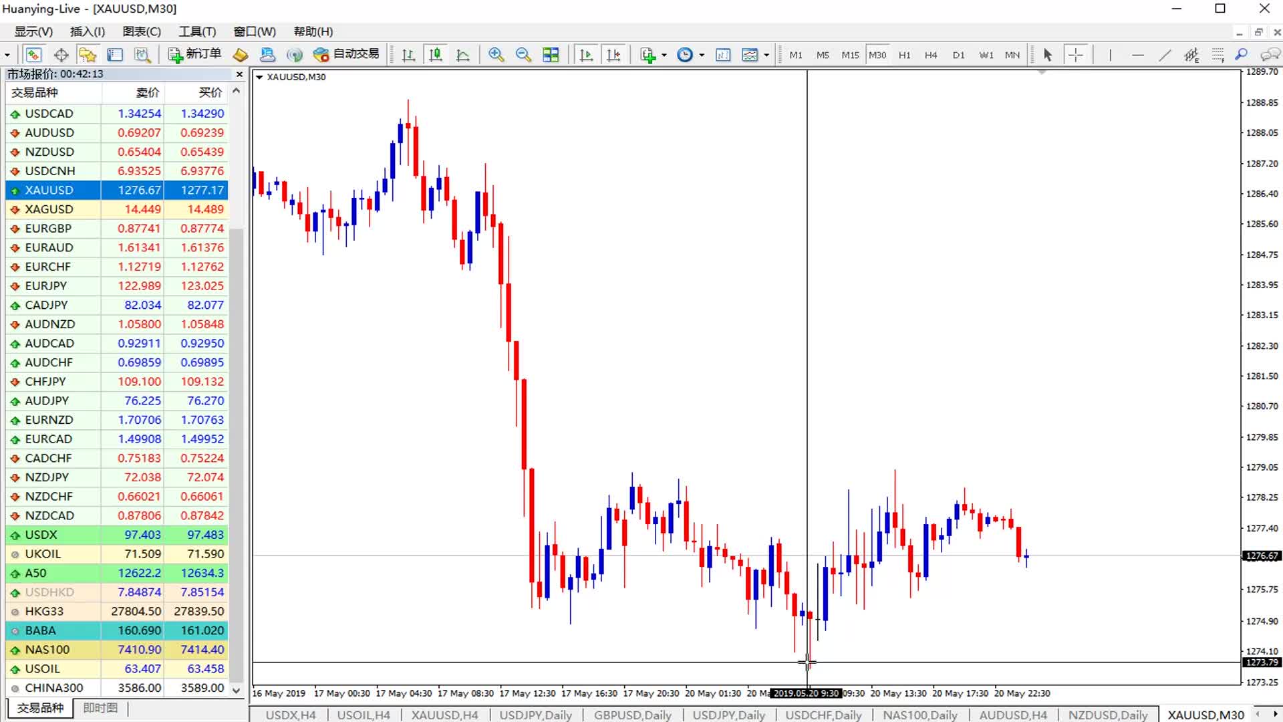
Task: Expand the Periods clock dropdown arrow
Action: click(x=702, y=55)
